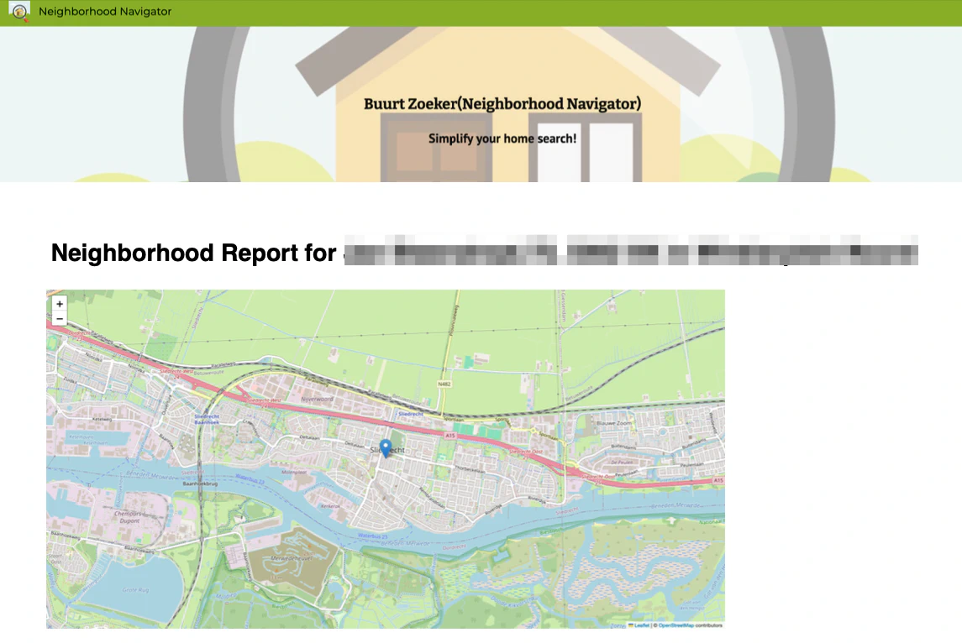Open the Neighborhood Navigator title in navbar
The height and width of the screenshot is (643, 962).
tap(105, 12)
